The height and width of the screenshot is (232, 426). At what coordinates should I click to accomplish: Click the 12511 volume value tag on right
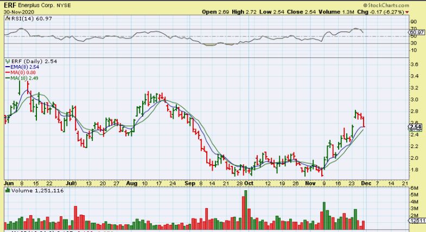(x=418, y=221)
